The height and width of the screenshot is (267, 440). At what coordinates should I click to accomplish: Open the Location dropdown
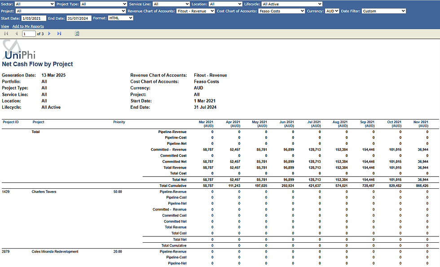pyautogui.click(x=225, y=4)
